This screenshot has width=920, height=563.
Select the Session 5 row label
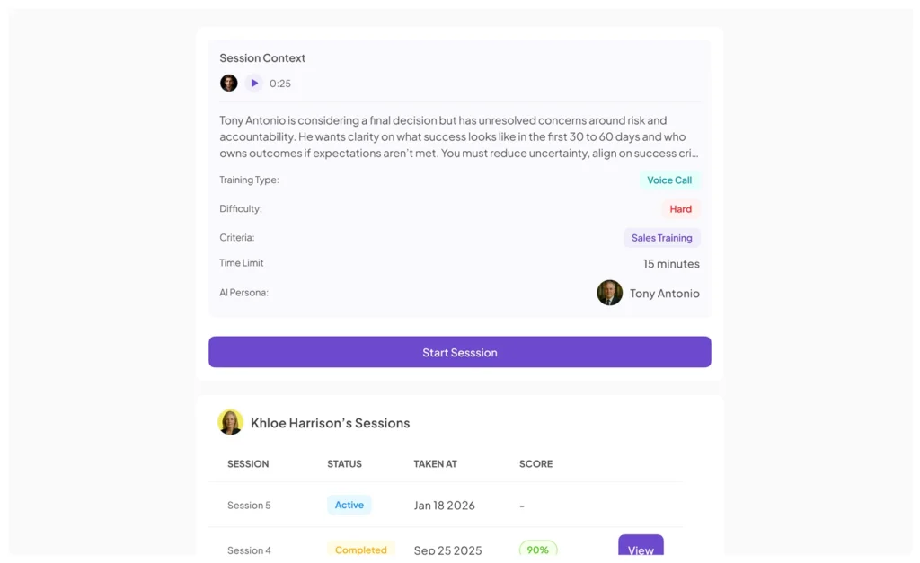pos(249,506)
